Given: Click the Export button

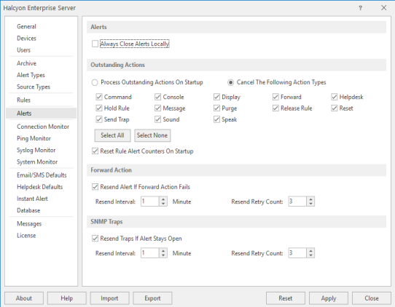Looking at the screenshot, I should [152, 298].
